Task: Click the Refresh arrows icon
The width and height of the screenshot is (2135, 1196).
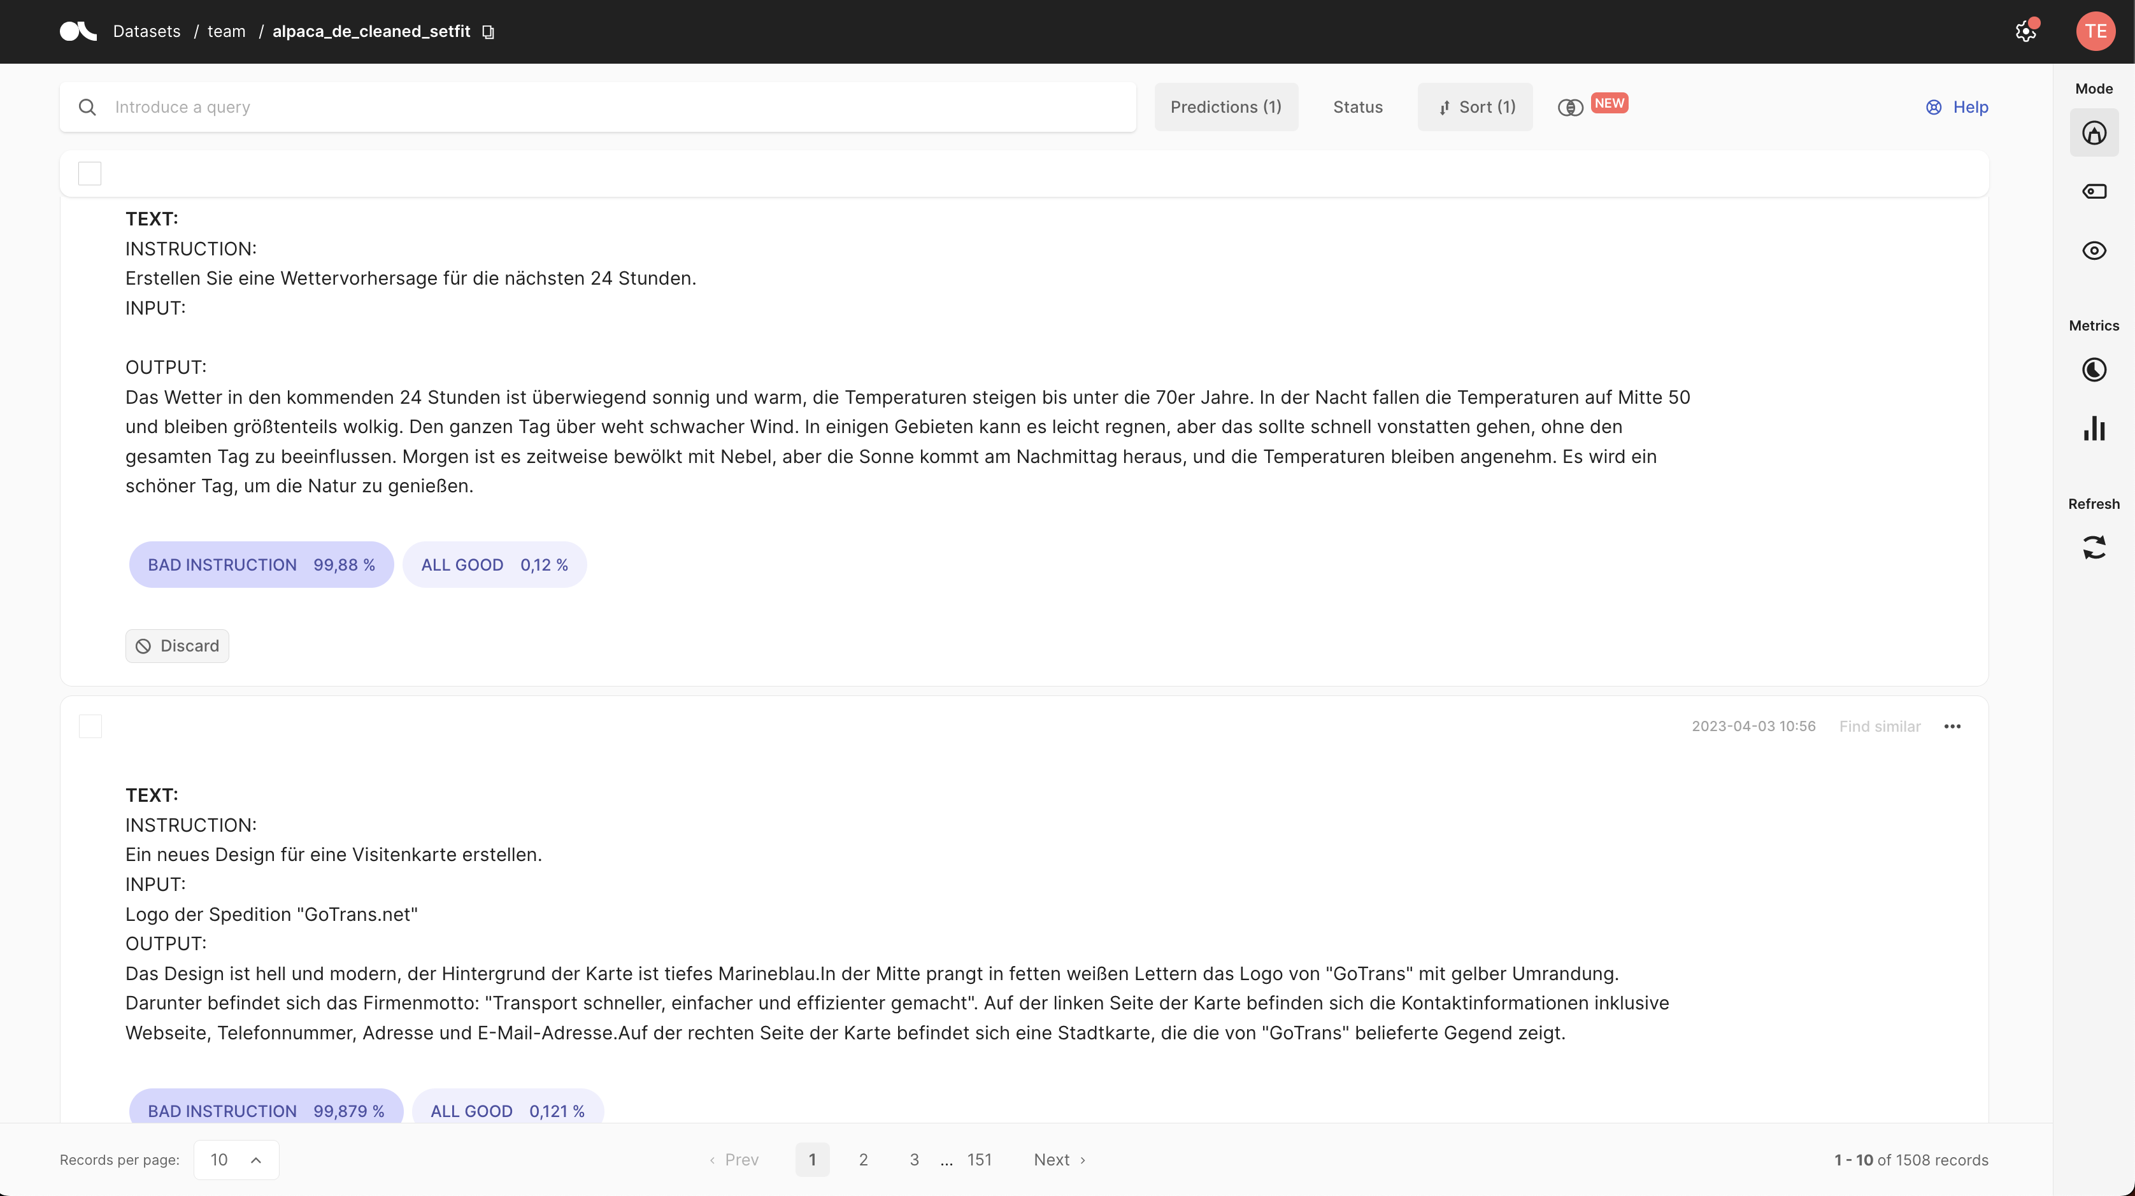Action: [2094, 547]
